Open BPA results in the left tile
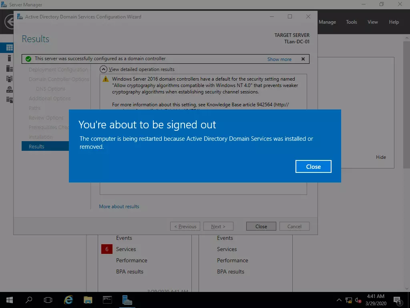The height and width of the screenshot is (308, 410). pos(130,272)
